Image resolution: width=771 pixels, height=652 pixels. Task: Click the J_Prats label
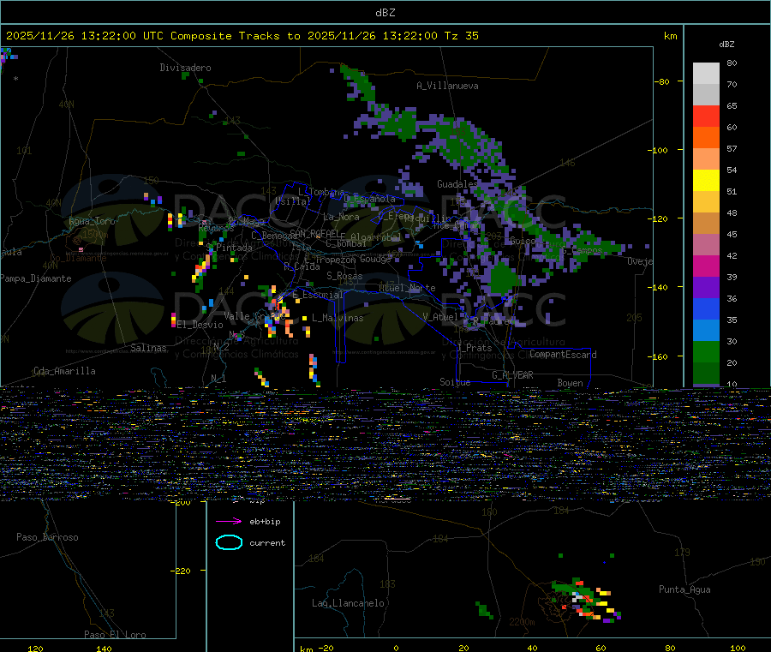474,348
